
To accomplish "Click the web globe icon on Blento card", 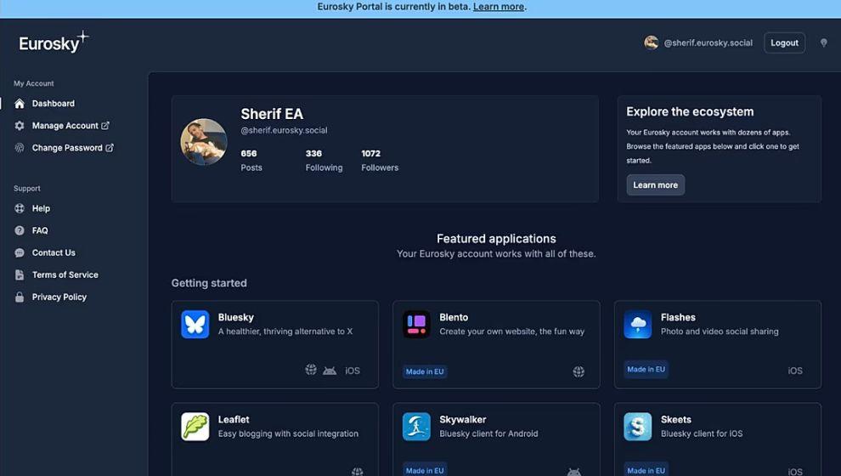I will (x=579, y=371).
